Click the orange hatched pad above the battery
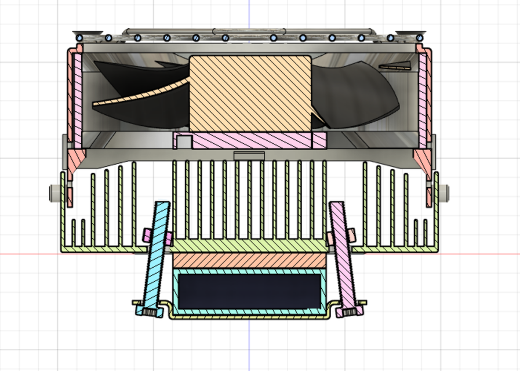 coord(249,261)
